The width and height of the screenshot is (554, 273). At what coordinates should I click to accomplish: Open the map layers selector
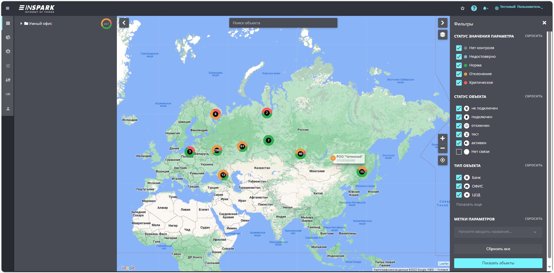pos(443,35)
